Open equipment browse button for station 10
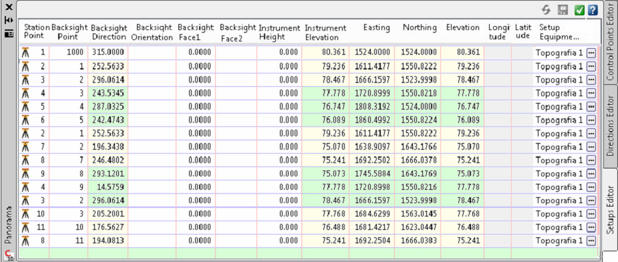Image resolution: width=618 pixels, height=262 pixels. (x=591, y=214)
